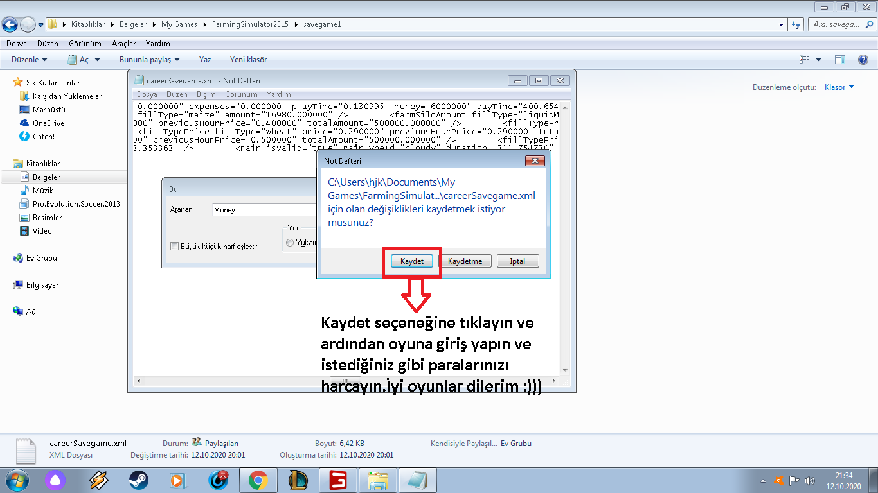Open Explorer's Araçlar menu
878x493 pixels.
[123, 44]
